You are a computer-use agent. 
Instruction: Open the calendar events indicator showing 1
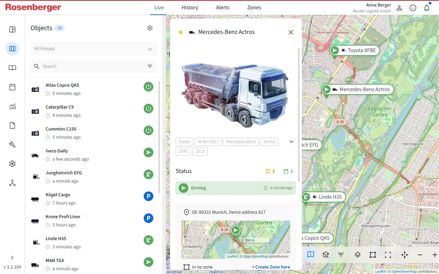click(x=288, y=171)
